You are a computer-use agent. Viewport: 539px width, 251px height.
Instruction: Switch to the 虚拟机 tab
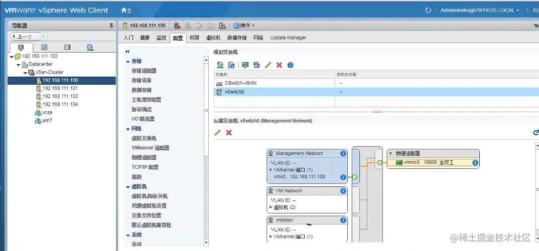(x=213, y=38)
